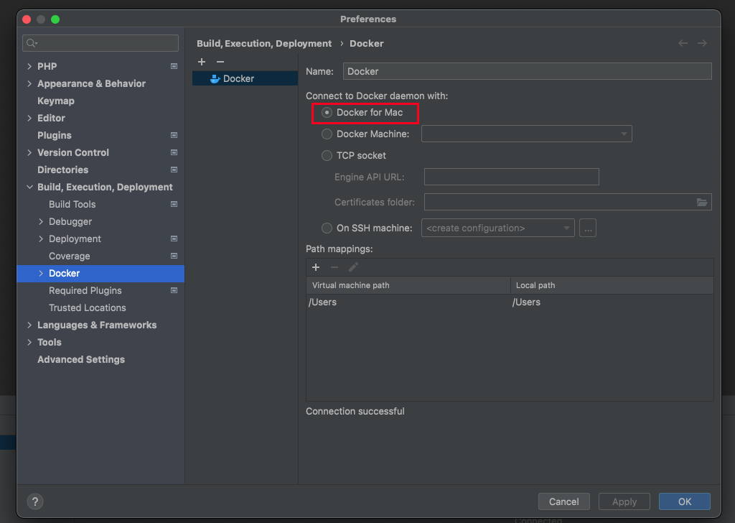Click the add Docker configuration plus icon

point(202,63)
